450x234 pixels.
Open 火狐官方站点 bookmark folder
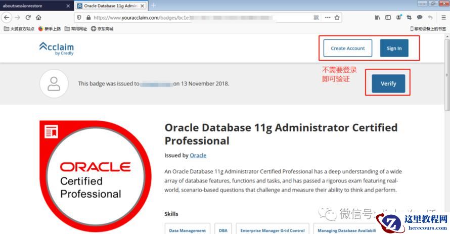(x=19, y=29)
